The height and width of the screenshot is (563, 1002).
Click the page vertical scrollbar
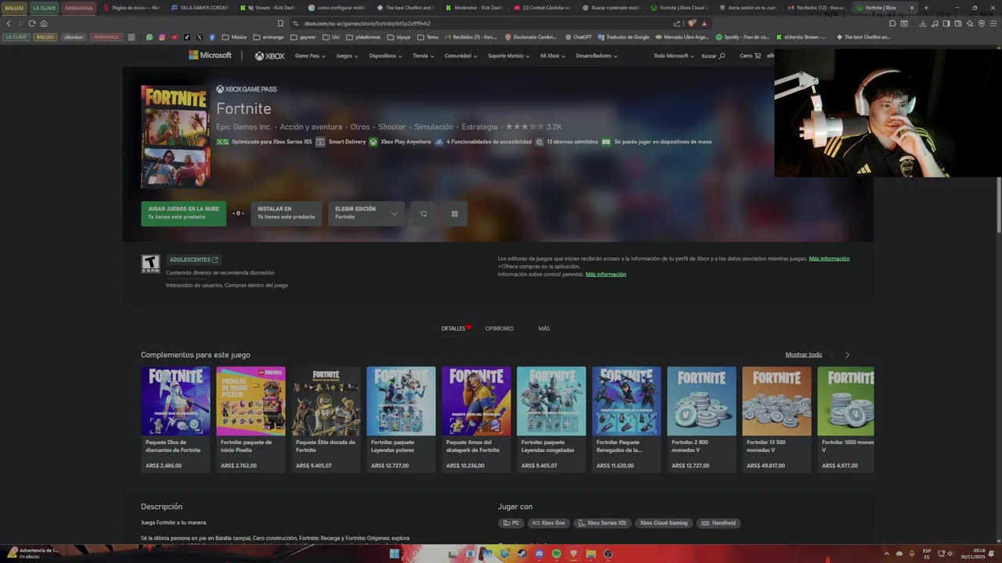tap(998, 203)
